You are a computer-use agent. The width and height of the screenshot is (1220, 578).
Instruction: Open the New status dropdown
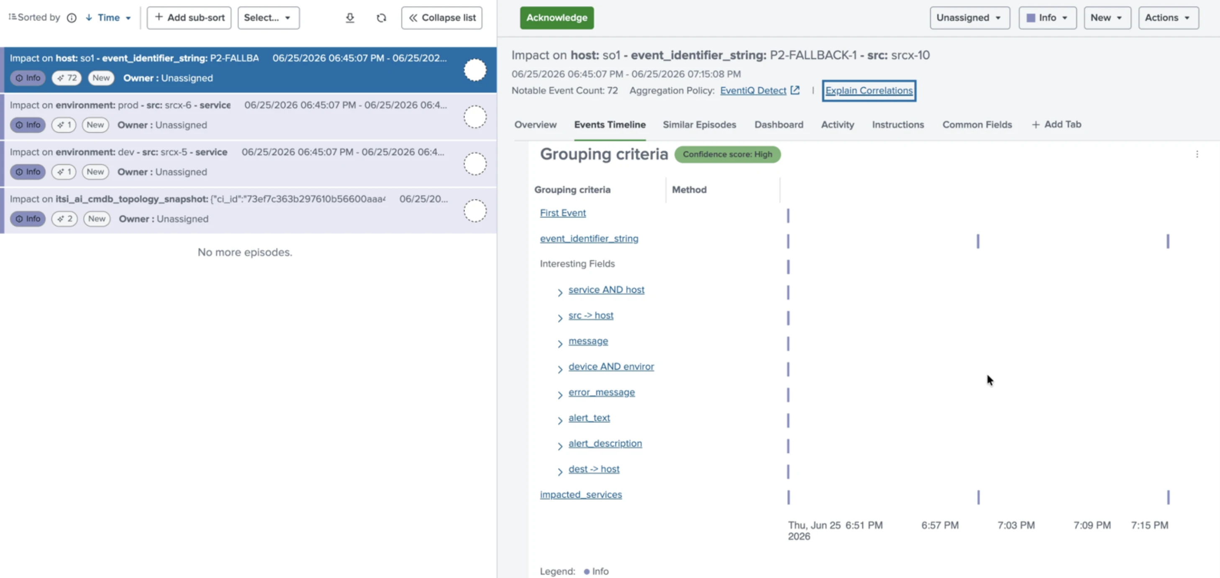coord(1107,18)
